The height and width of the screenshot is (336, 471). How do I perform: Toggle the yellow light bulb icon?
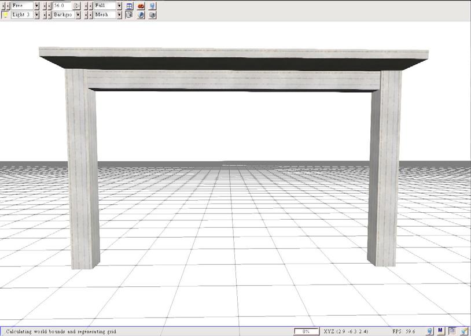pos(5,14)
